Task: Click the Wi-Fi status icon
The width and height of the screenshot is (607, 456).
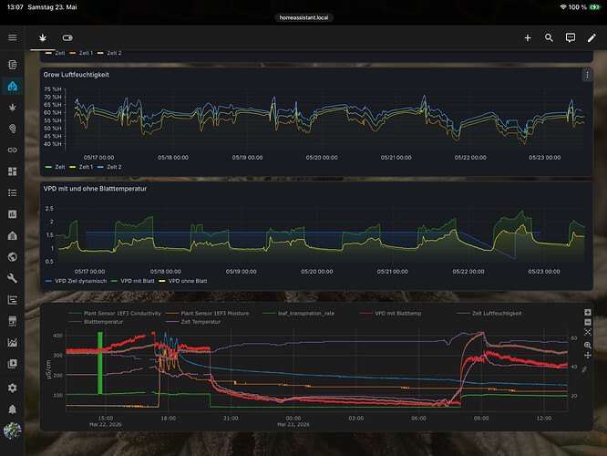Action: point(563,7)
